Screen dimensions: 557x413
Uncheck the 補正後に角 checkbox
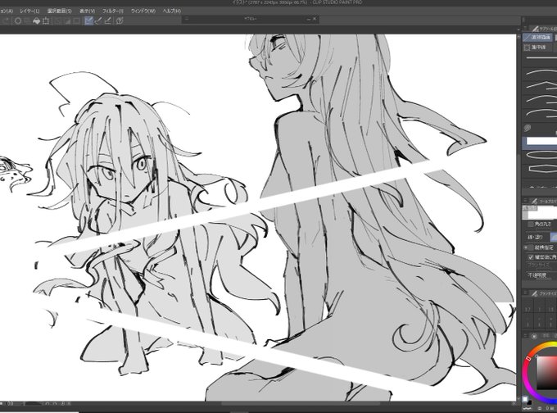(531, 257)
